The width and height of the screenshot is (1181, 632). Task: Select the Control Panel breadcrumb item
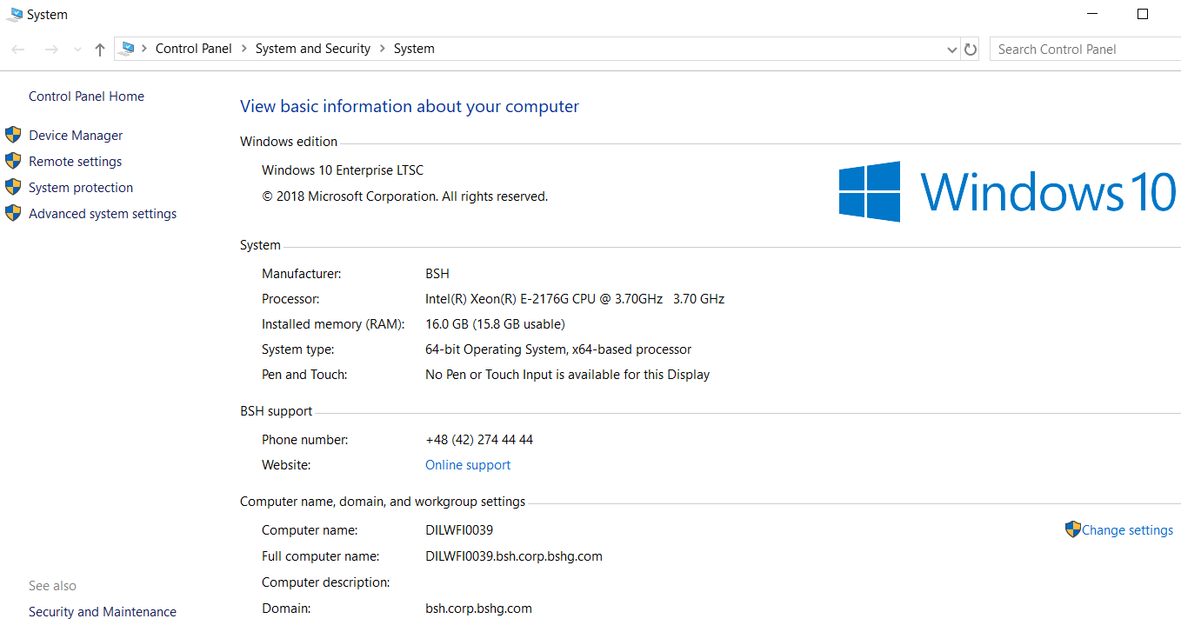pos(194,49)
